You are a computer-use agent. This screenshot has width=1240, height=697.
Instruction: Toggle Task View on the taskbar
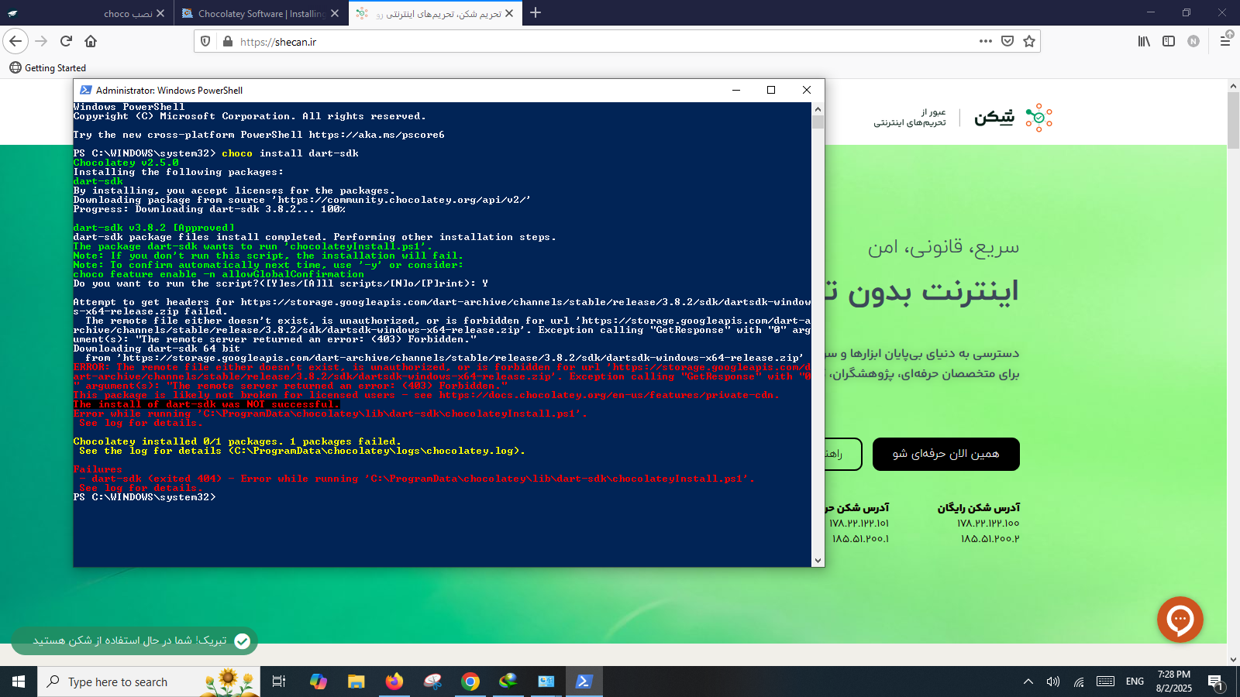coord(279,682)
